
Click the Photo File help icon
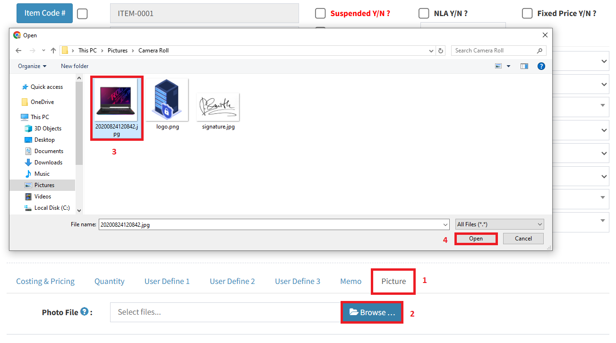pos(84,312)
